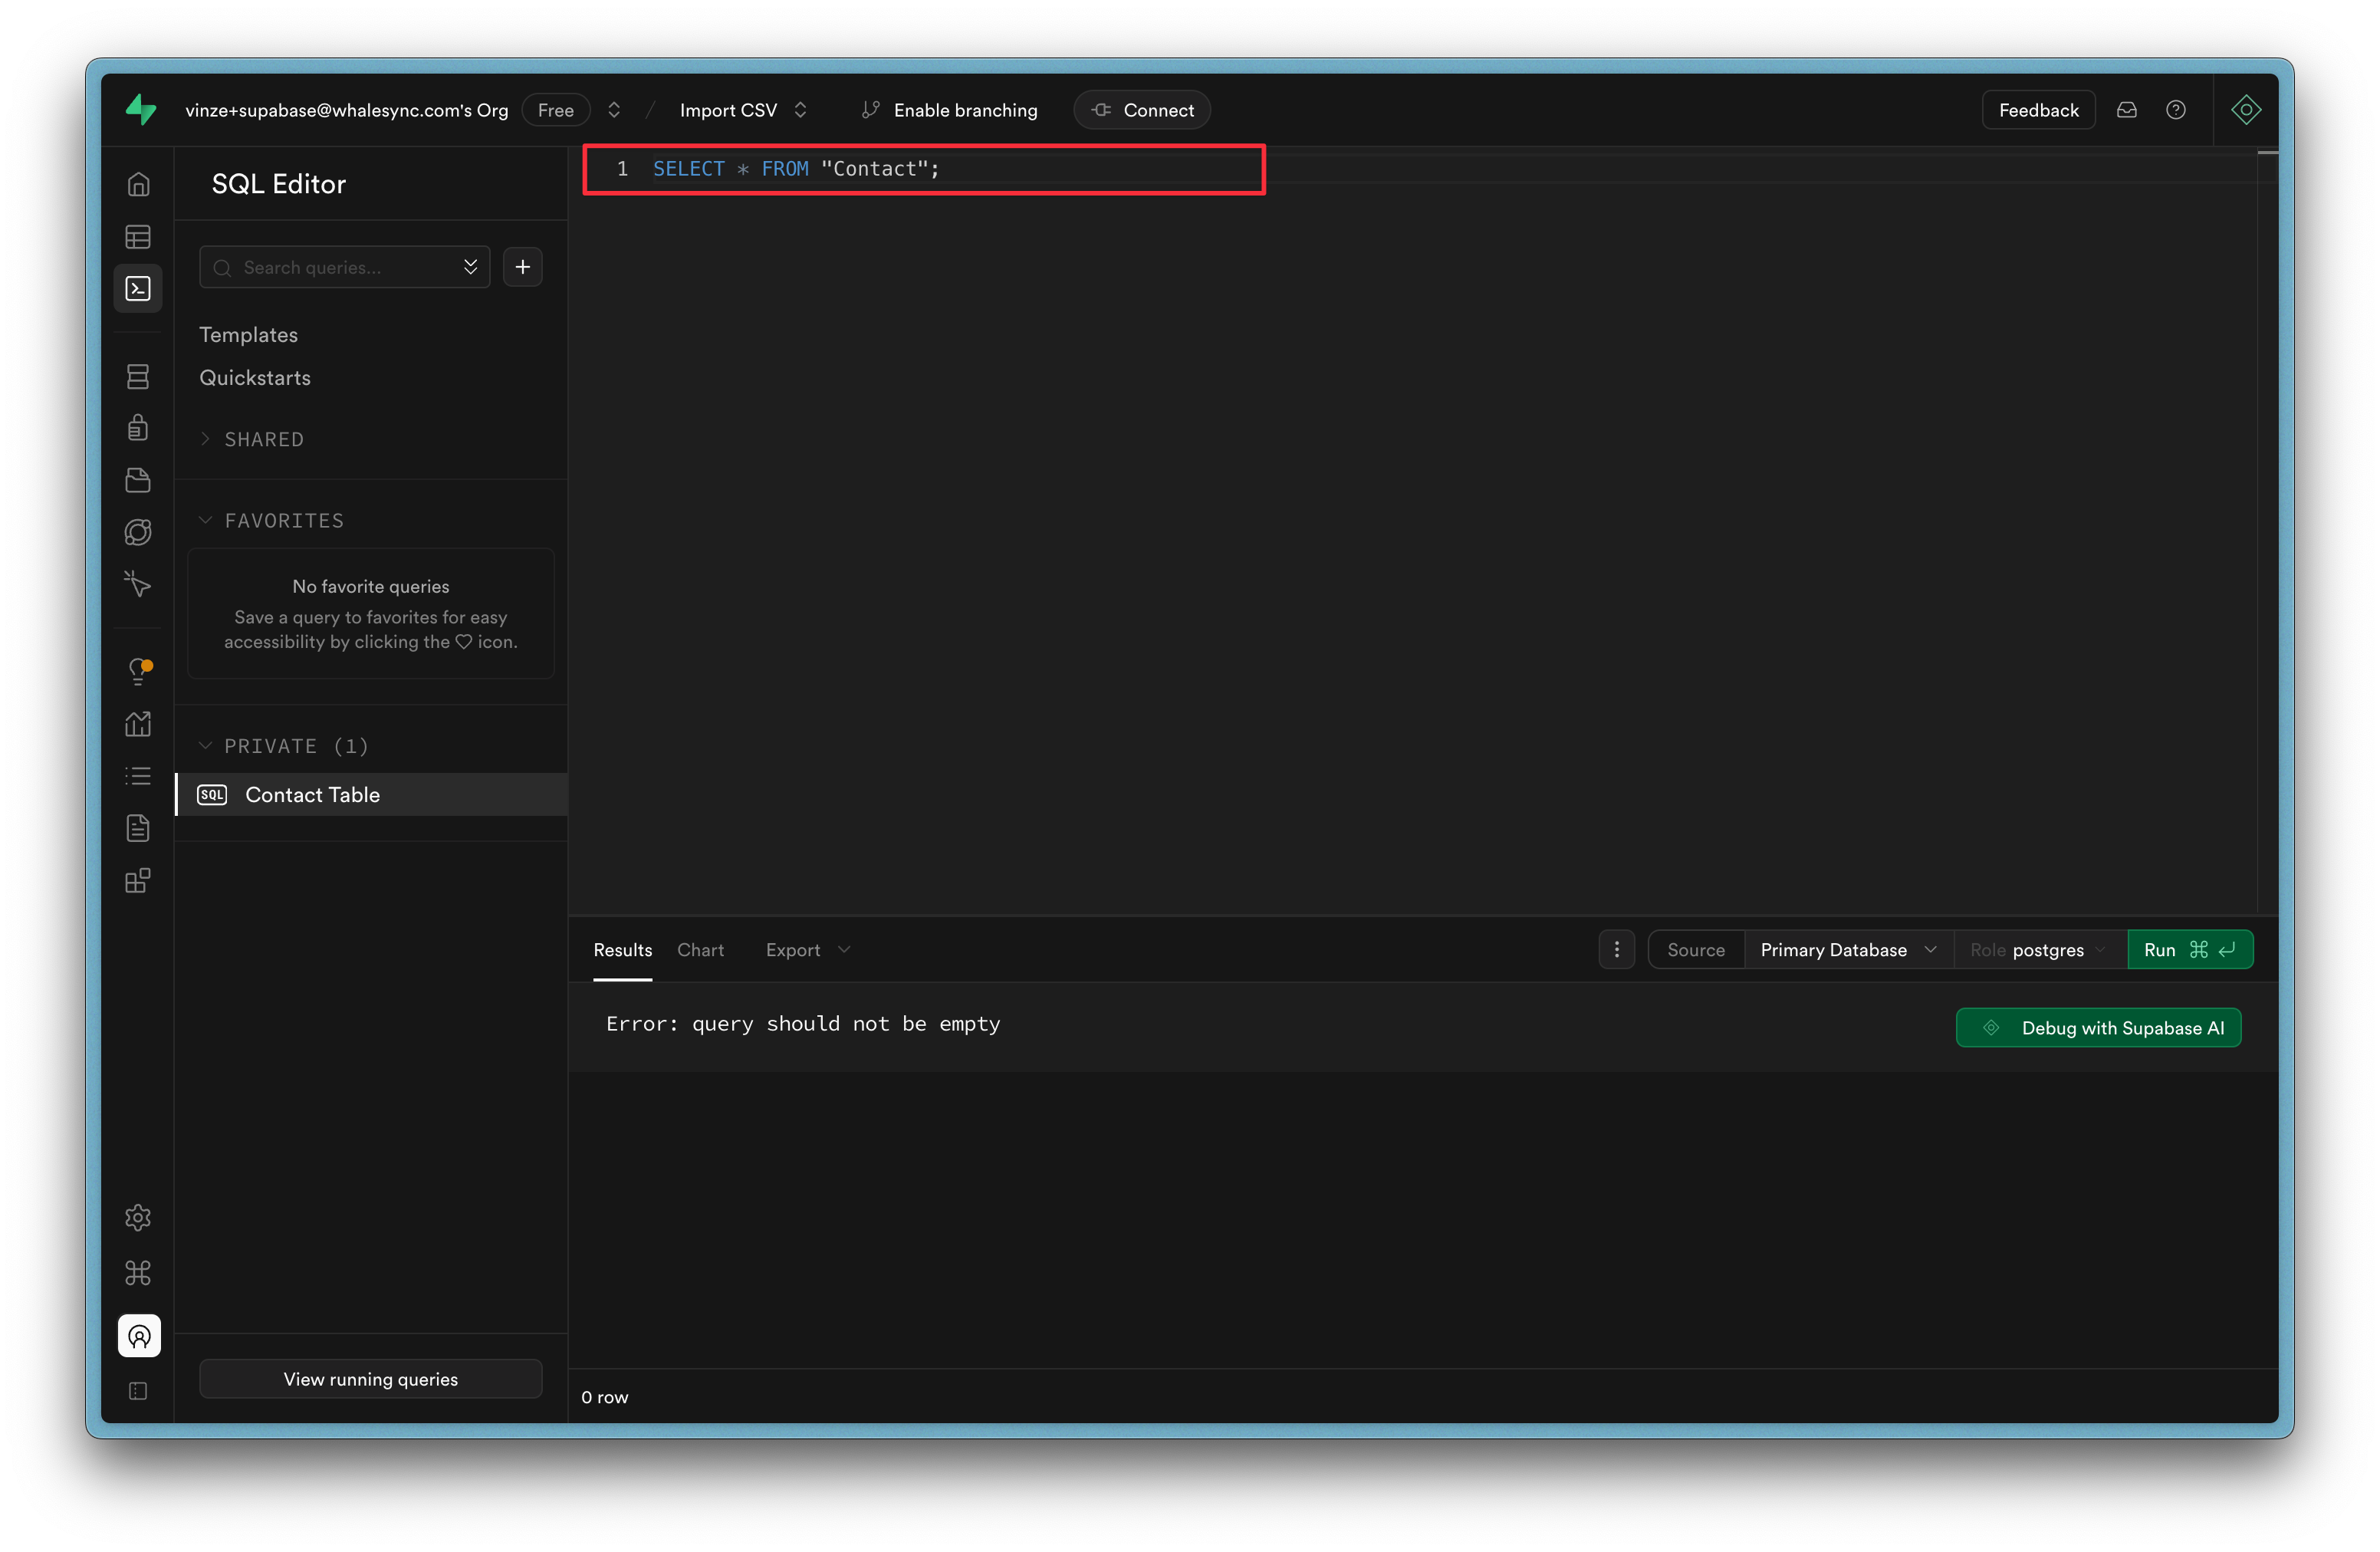Click the SQL Editor heading
The width and height of the screenshot is (2380, 1552).
click(x=279, y=184)
